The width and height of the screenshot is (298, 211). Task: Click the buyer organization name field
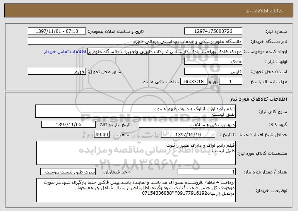point(135,41)
